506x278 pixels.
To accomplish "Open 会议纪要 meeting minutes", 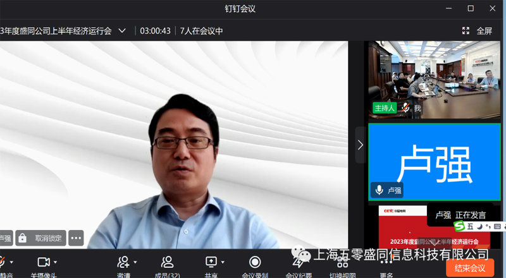I will [299, 262].
